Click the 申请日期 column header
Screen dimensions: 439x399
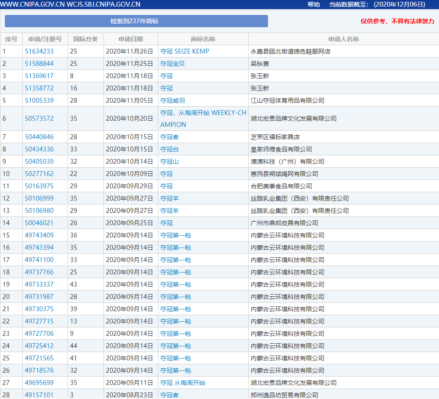click(131, 39)
